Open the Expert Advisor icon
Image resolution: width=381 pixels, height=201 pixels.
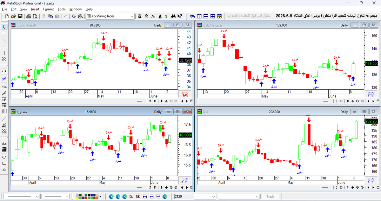147,16
